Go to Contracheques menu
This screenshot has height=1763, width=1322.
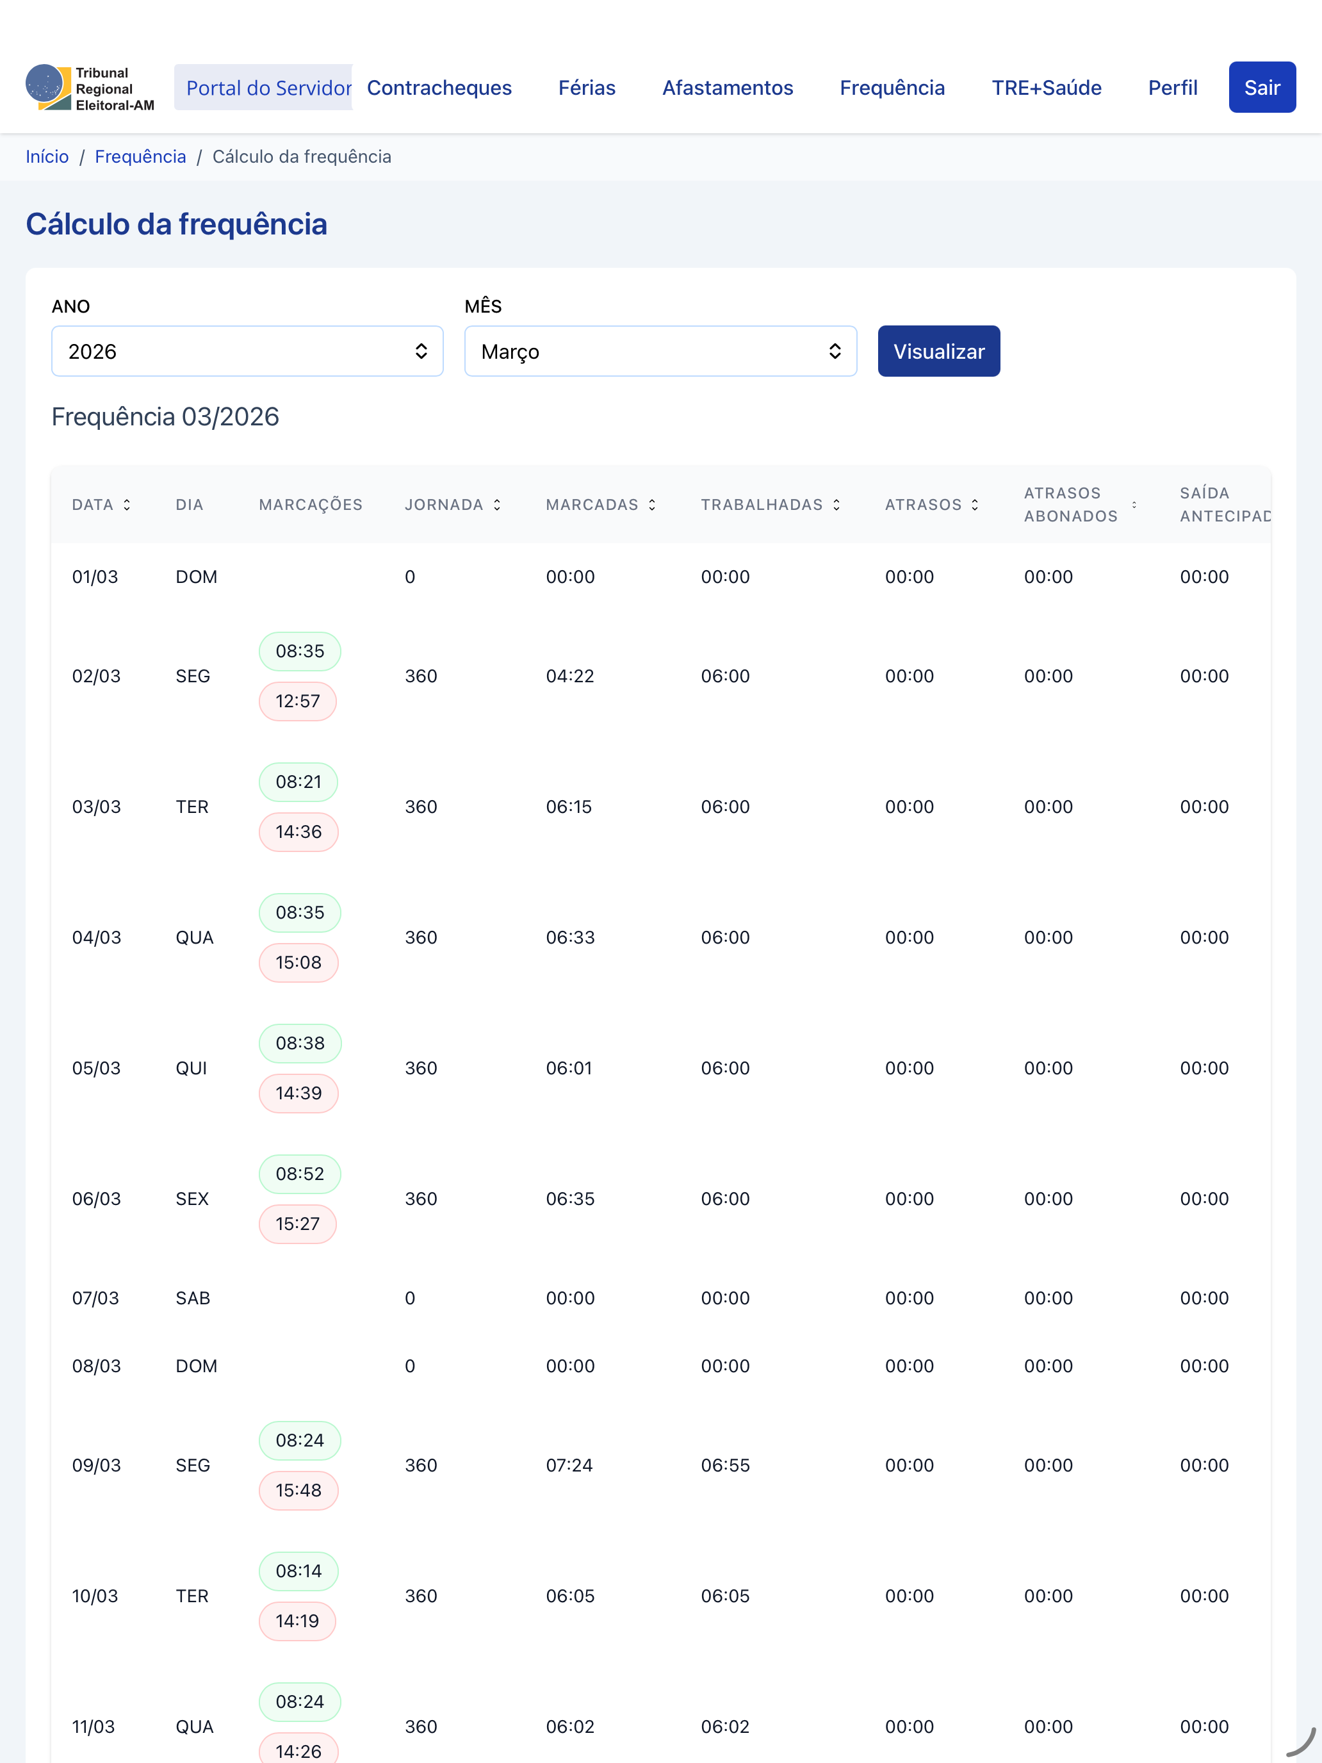click(x=439, y=88)
